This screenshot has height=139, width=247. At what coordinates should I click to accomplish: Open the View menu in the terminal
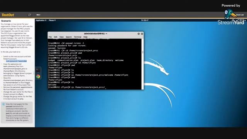click(61, 37)
